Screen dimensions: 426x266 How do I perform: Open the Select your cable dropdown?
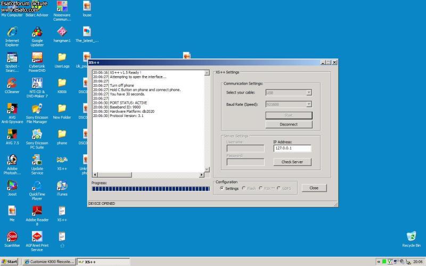point(309,93)
